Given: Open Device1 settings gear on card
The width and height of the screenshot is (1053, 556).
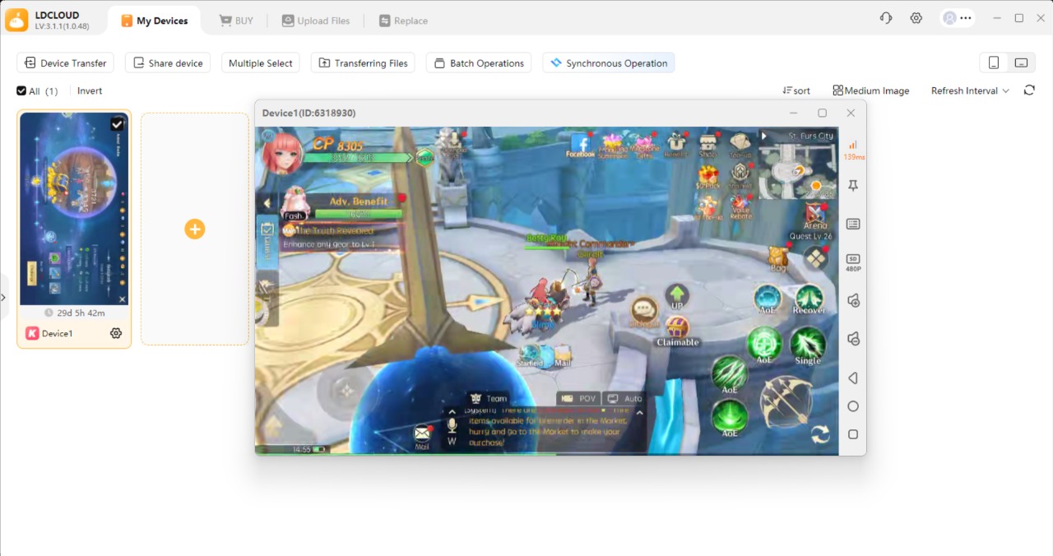Looking at the screenshot, I should (116, 333).
